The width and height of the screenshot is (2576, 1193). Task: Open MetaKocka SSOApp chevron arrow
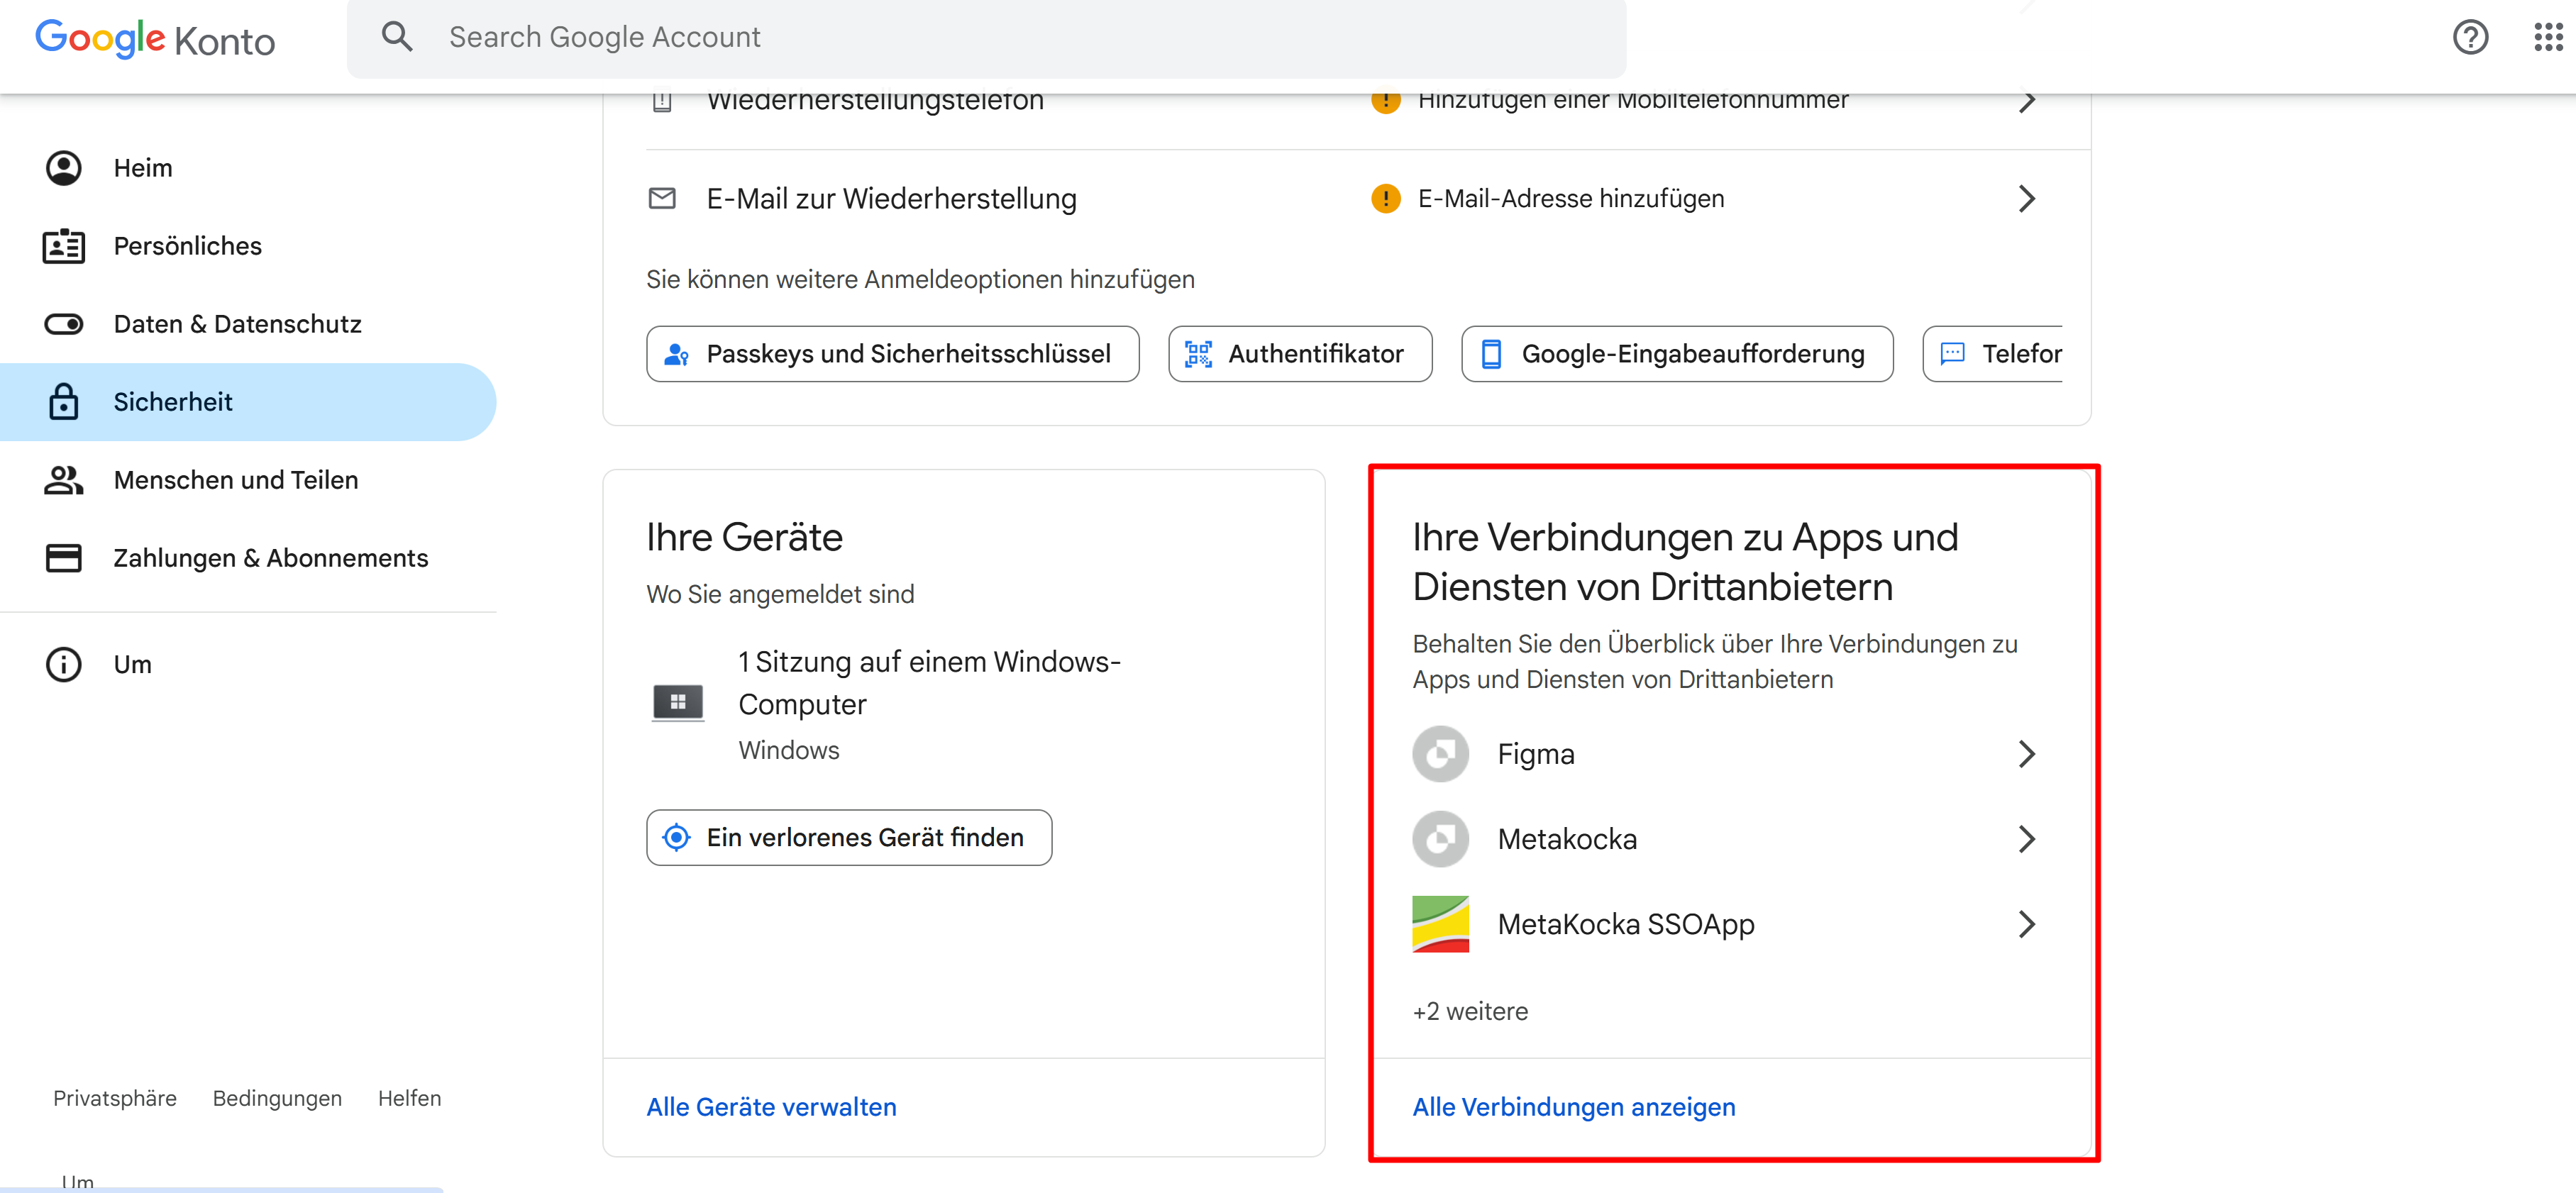(x=2026, y=924)
